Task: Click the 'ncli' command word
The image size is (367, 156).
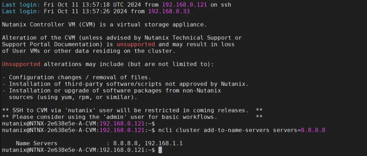Action: [165, 130]
